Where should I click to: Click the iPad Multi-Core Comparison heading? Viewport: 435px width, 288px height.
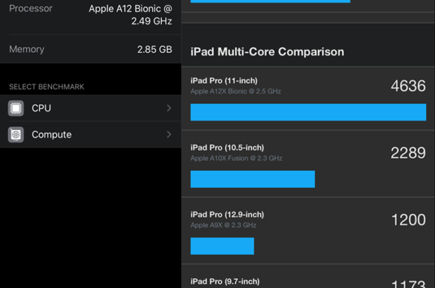267,52
